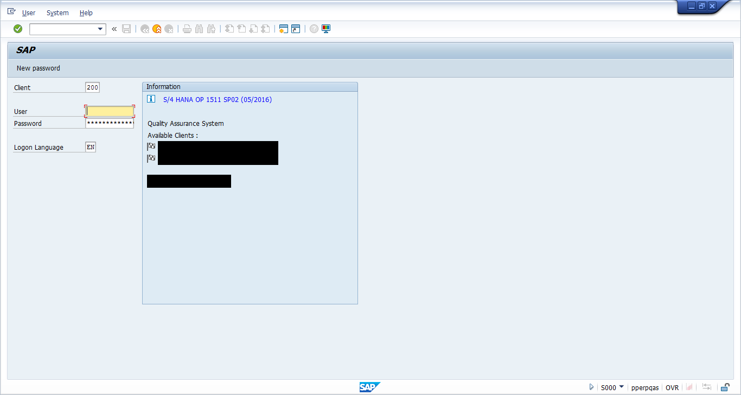741x395 pixels.
Task: Click the Cancel icon in the toolbar
Action: coord(168,29)
